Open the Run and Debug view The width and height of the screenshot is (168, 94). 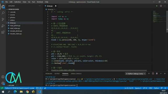tap(3, 26)
